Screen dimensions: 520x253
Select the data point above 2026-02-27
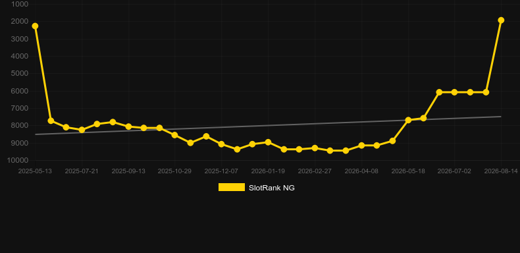click(x=315, y=148)
